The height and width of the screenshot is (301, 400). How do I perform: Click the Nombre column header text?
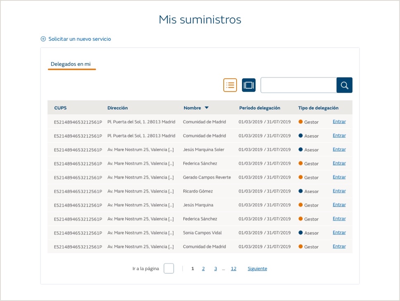coord(192,108)
